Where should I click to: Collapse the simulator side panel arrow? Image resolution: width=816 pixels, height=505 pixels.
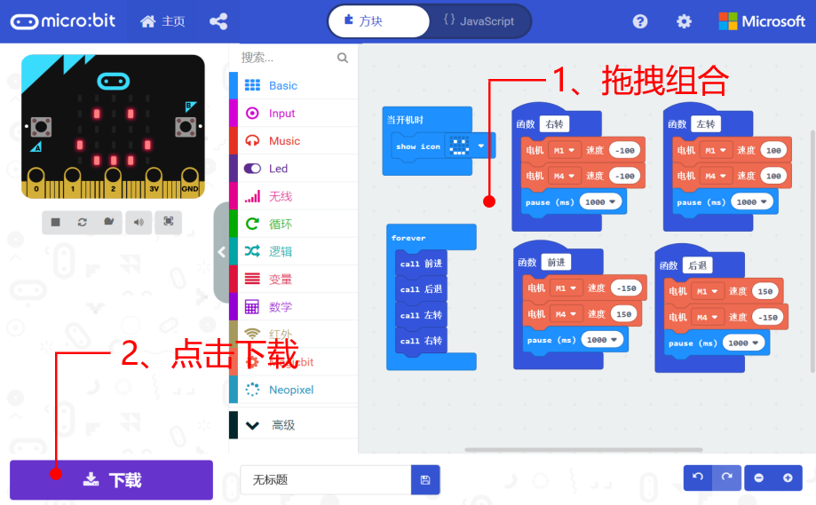click(x=222, y=252)
